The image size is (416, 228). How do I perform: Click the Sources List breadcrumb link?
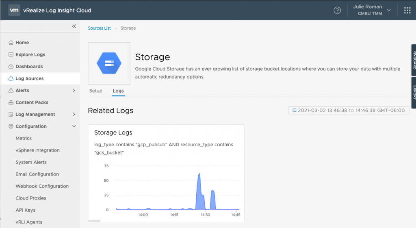(x=99, y=28)
